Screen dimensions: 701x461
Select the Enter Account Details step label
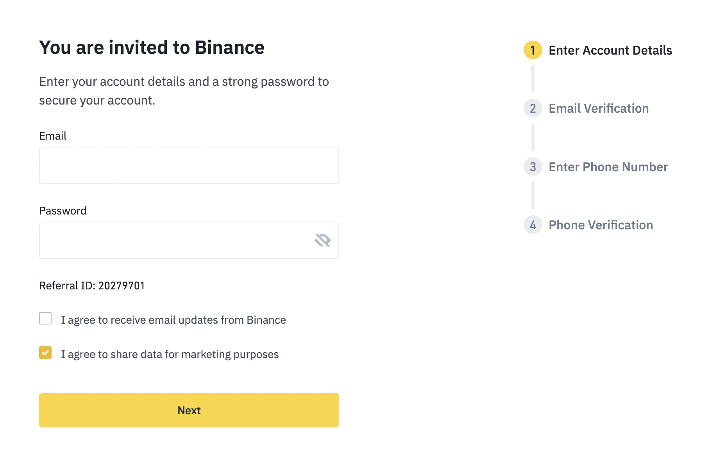[x=610, y=50]
